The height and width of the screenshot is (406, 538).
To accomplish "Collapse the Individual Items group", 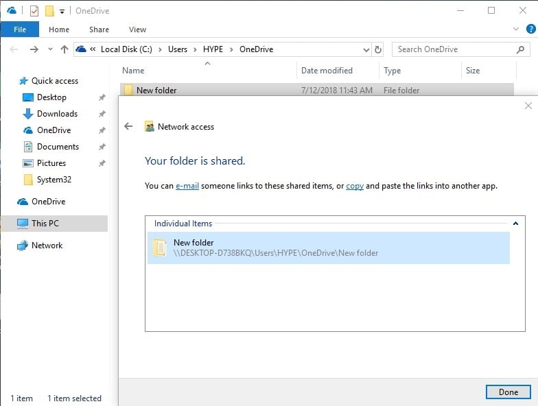I will pos(515,224).
